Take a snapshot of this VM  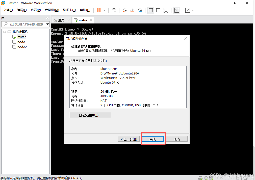pos(124,10)
